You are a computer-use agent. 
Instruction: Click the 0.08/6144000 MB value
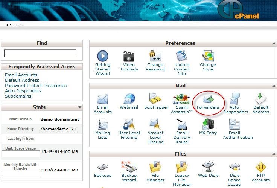tap(59, 170)
